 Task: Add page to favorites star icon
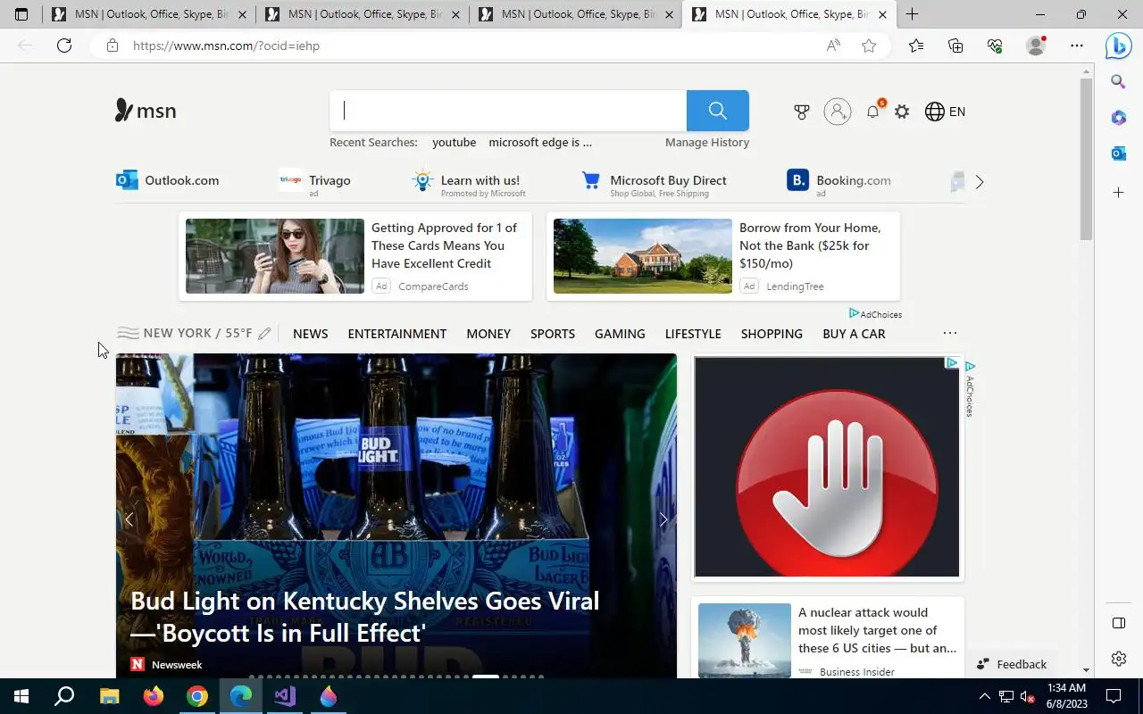click(x=869, y=46)
